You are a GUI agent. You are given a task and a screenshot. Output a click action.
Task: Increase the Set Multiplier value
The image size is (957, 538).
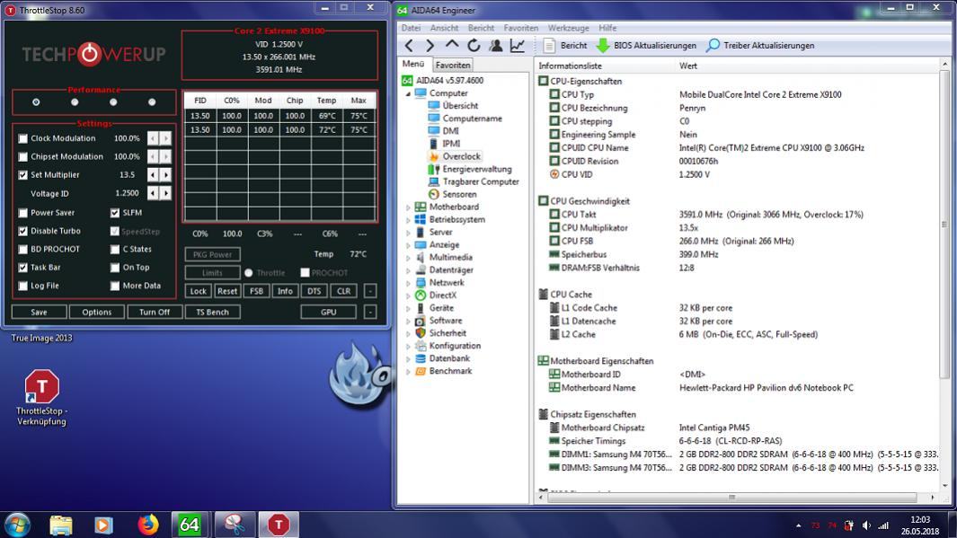click(x=165, y=175)
